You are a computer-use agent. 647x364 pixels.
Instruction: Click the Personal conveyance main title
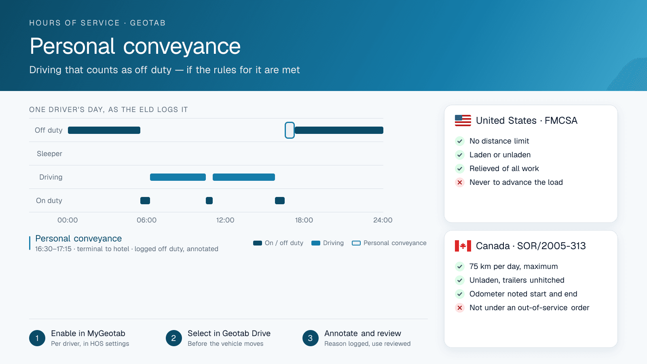pyautogui.click(x=135, y=46)
